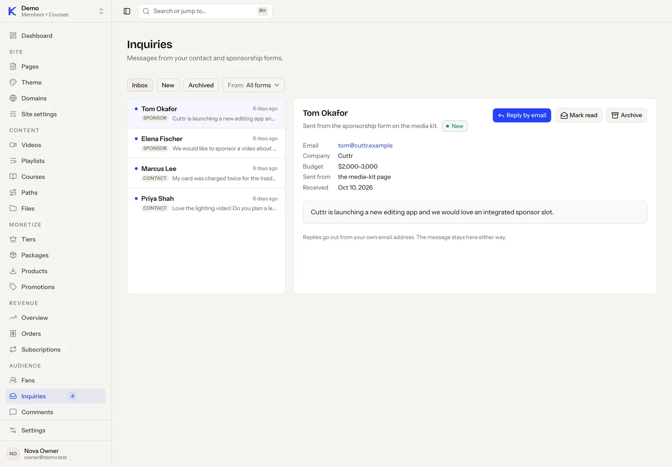Go to Courses
The image size is (672, 467).
point(56,177)
